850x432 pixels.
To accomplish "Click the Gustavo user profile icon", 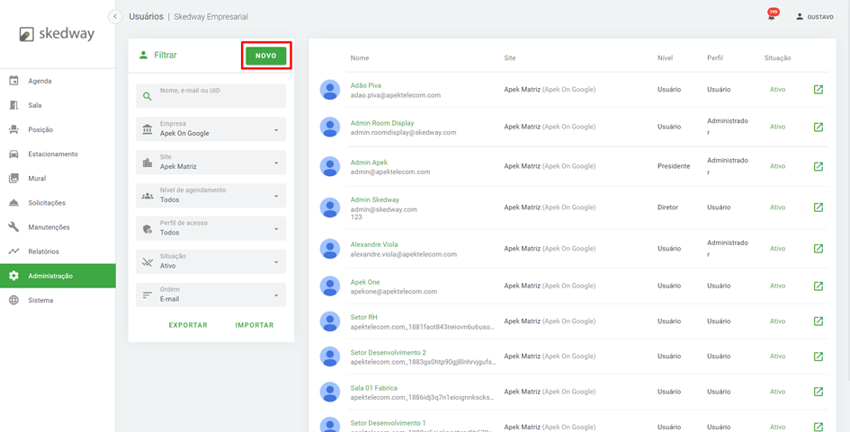I will coord(800,16).
